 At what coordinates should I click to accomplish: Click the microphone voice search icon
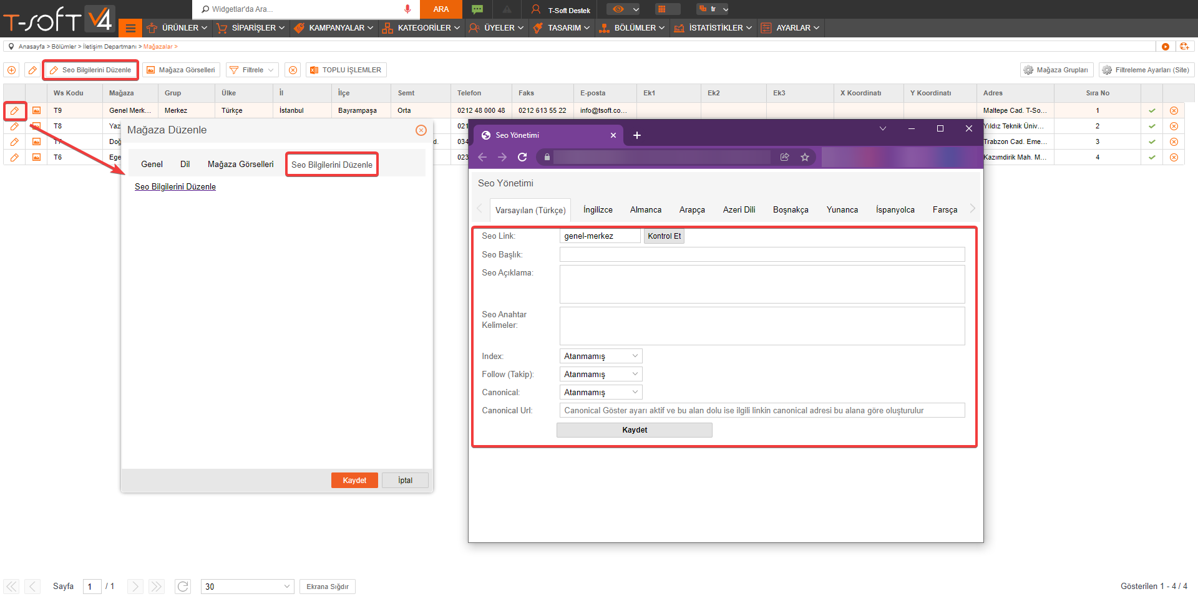point(407,9)
